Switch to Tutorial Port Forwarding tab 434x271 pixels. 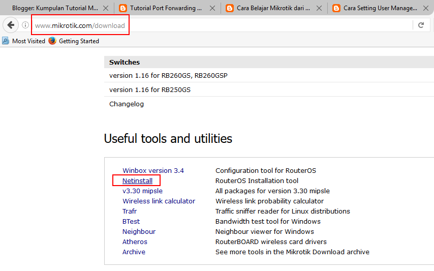(x=166, y=8)
